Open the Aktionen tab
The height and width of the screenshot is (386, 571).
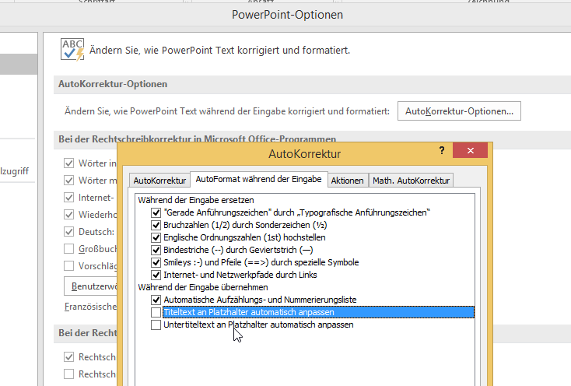click(x=348, y=181)
